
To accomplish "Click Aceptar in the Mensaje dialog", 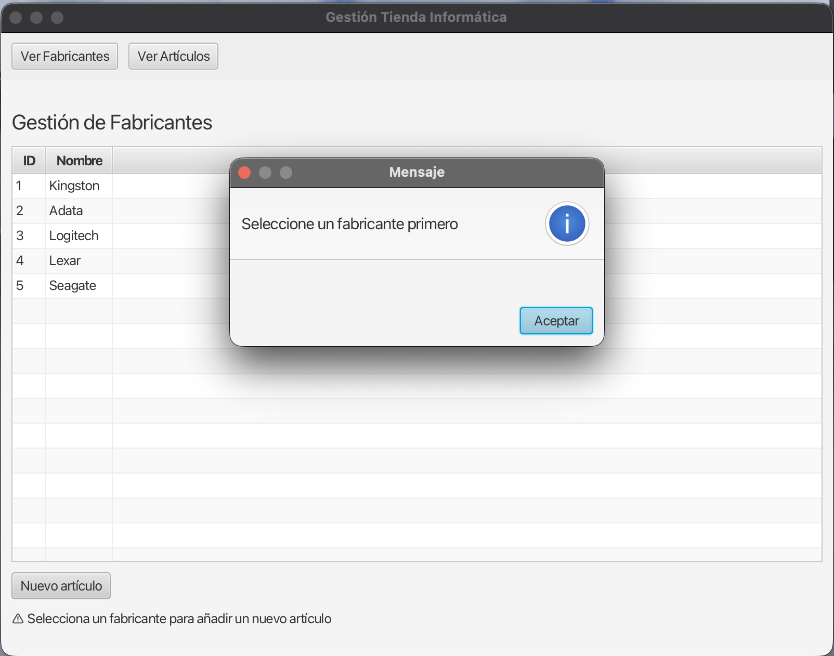I will pyautogui.click(x=556, y=321).
